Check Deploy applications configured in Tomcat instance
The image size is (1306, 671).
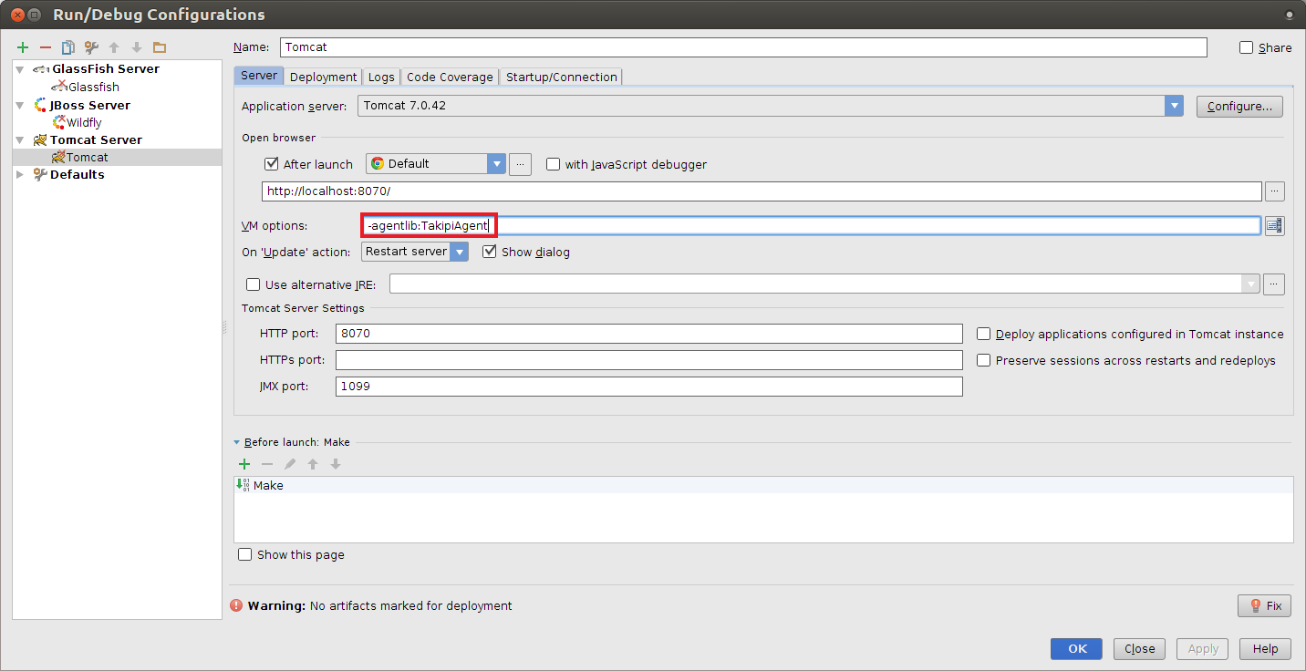pyautogui.click(x=984, y=335)
